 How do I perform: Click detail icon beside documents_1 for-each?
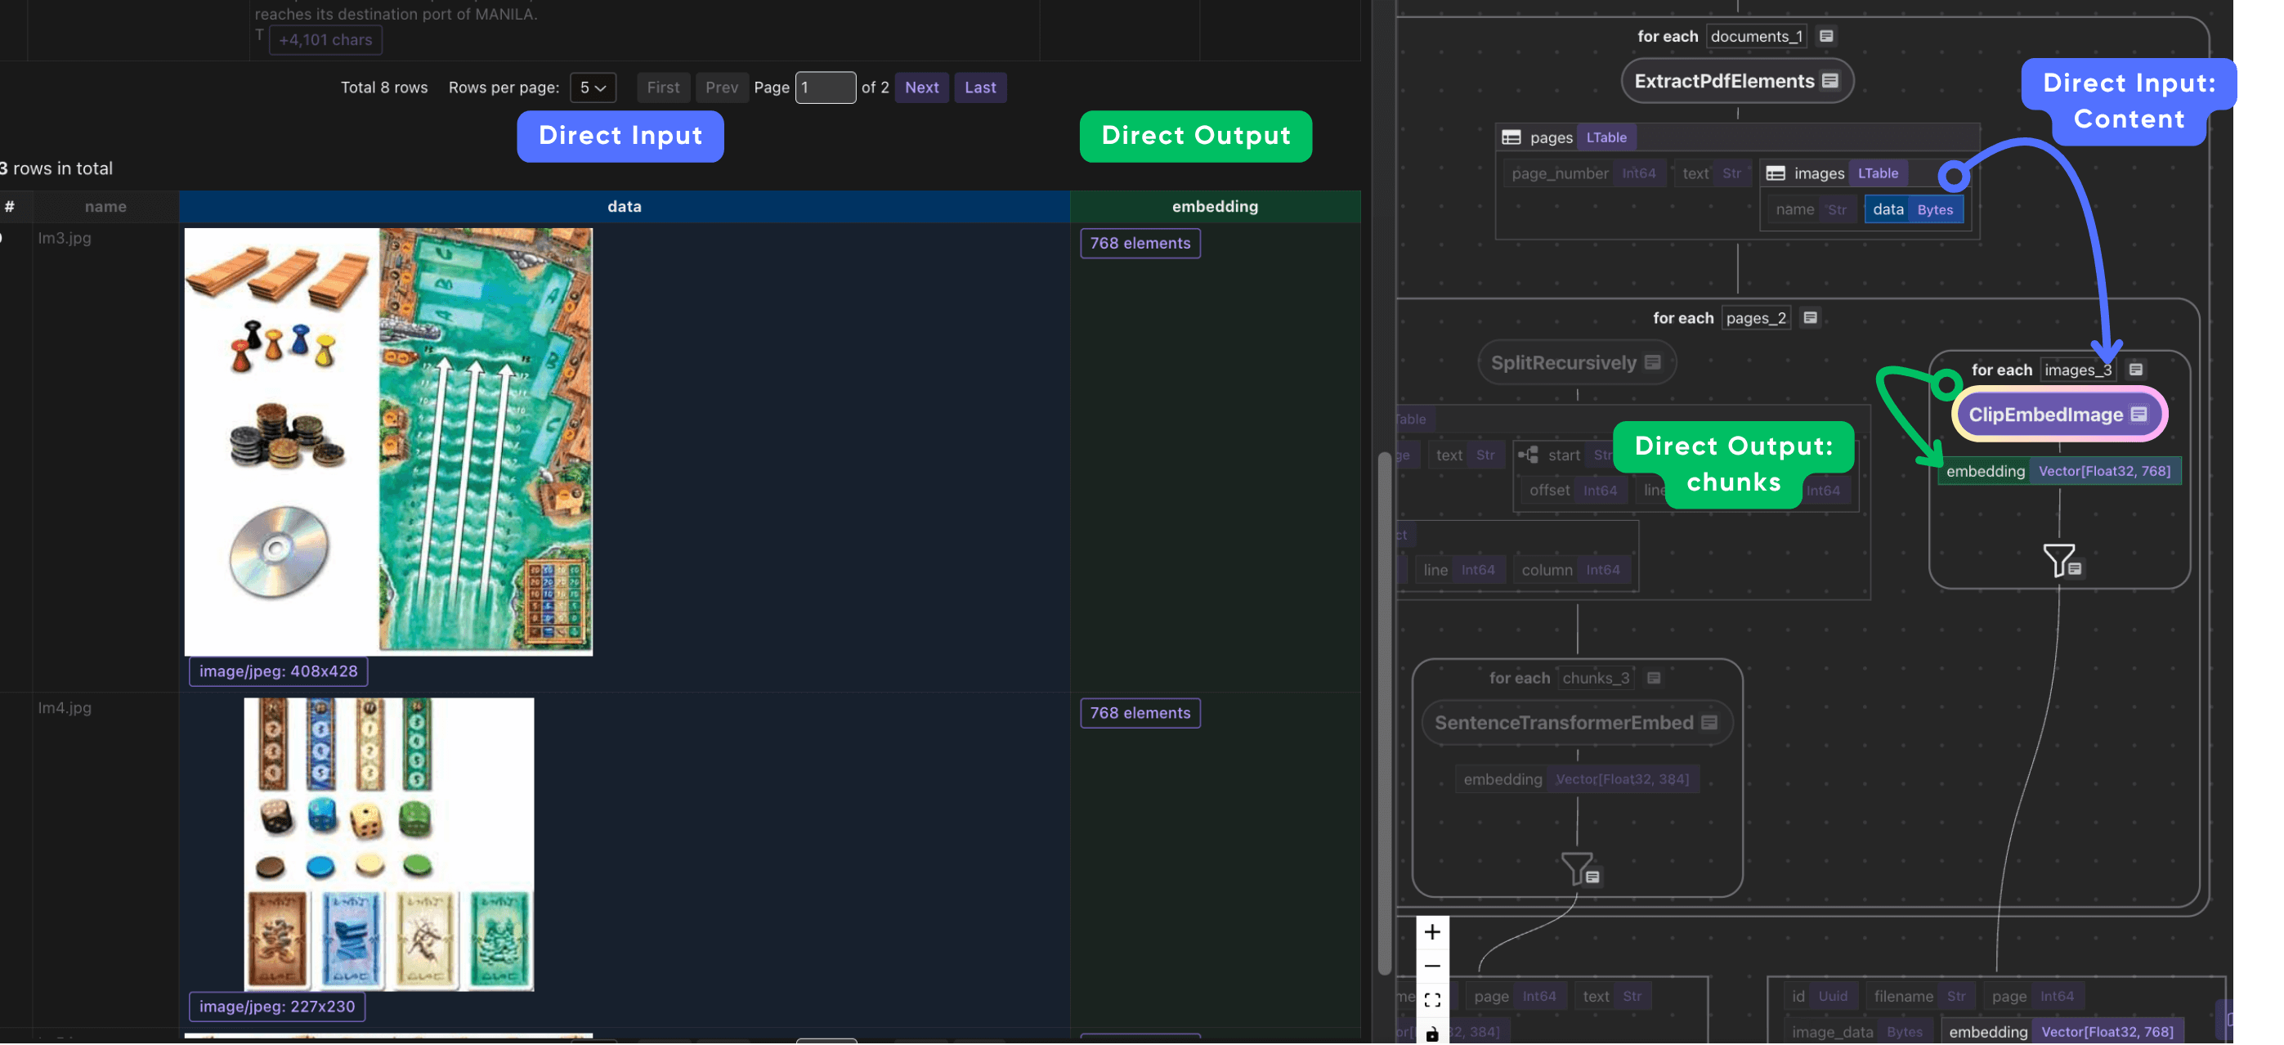(x=1826, y=36)
